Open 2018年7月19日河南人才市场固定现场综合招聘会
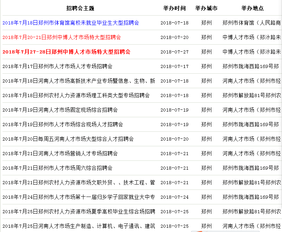The image size is (282, 232). 60,110
